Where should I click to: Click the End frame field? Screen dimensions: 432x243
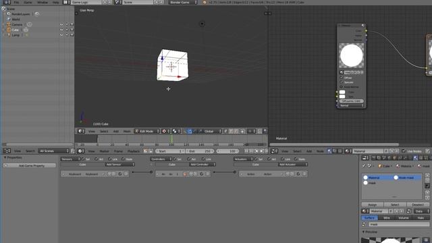click(x=200, y=151)
